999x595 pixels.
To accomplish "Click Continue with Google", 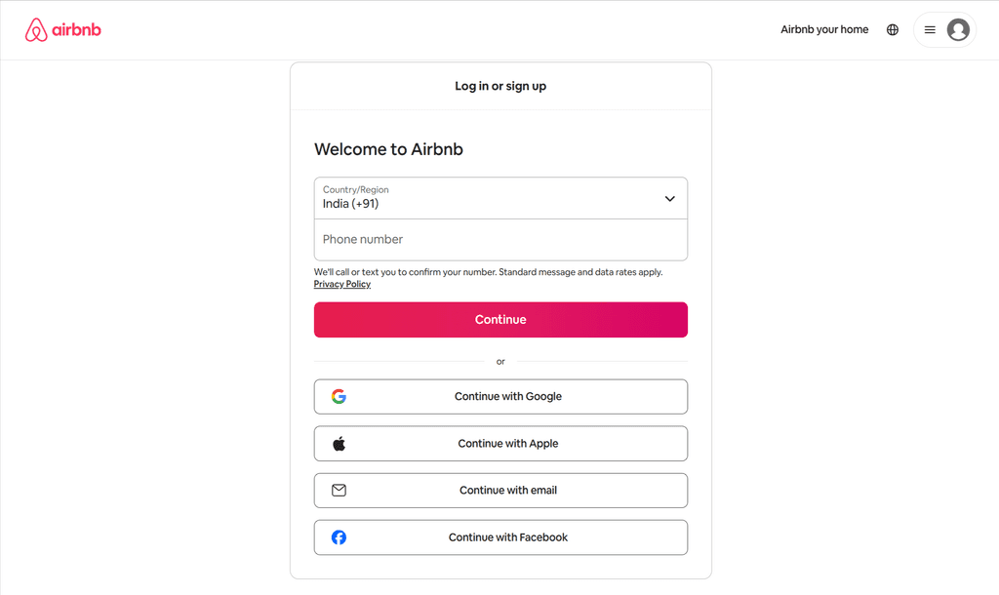I will click(500, 397).
